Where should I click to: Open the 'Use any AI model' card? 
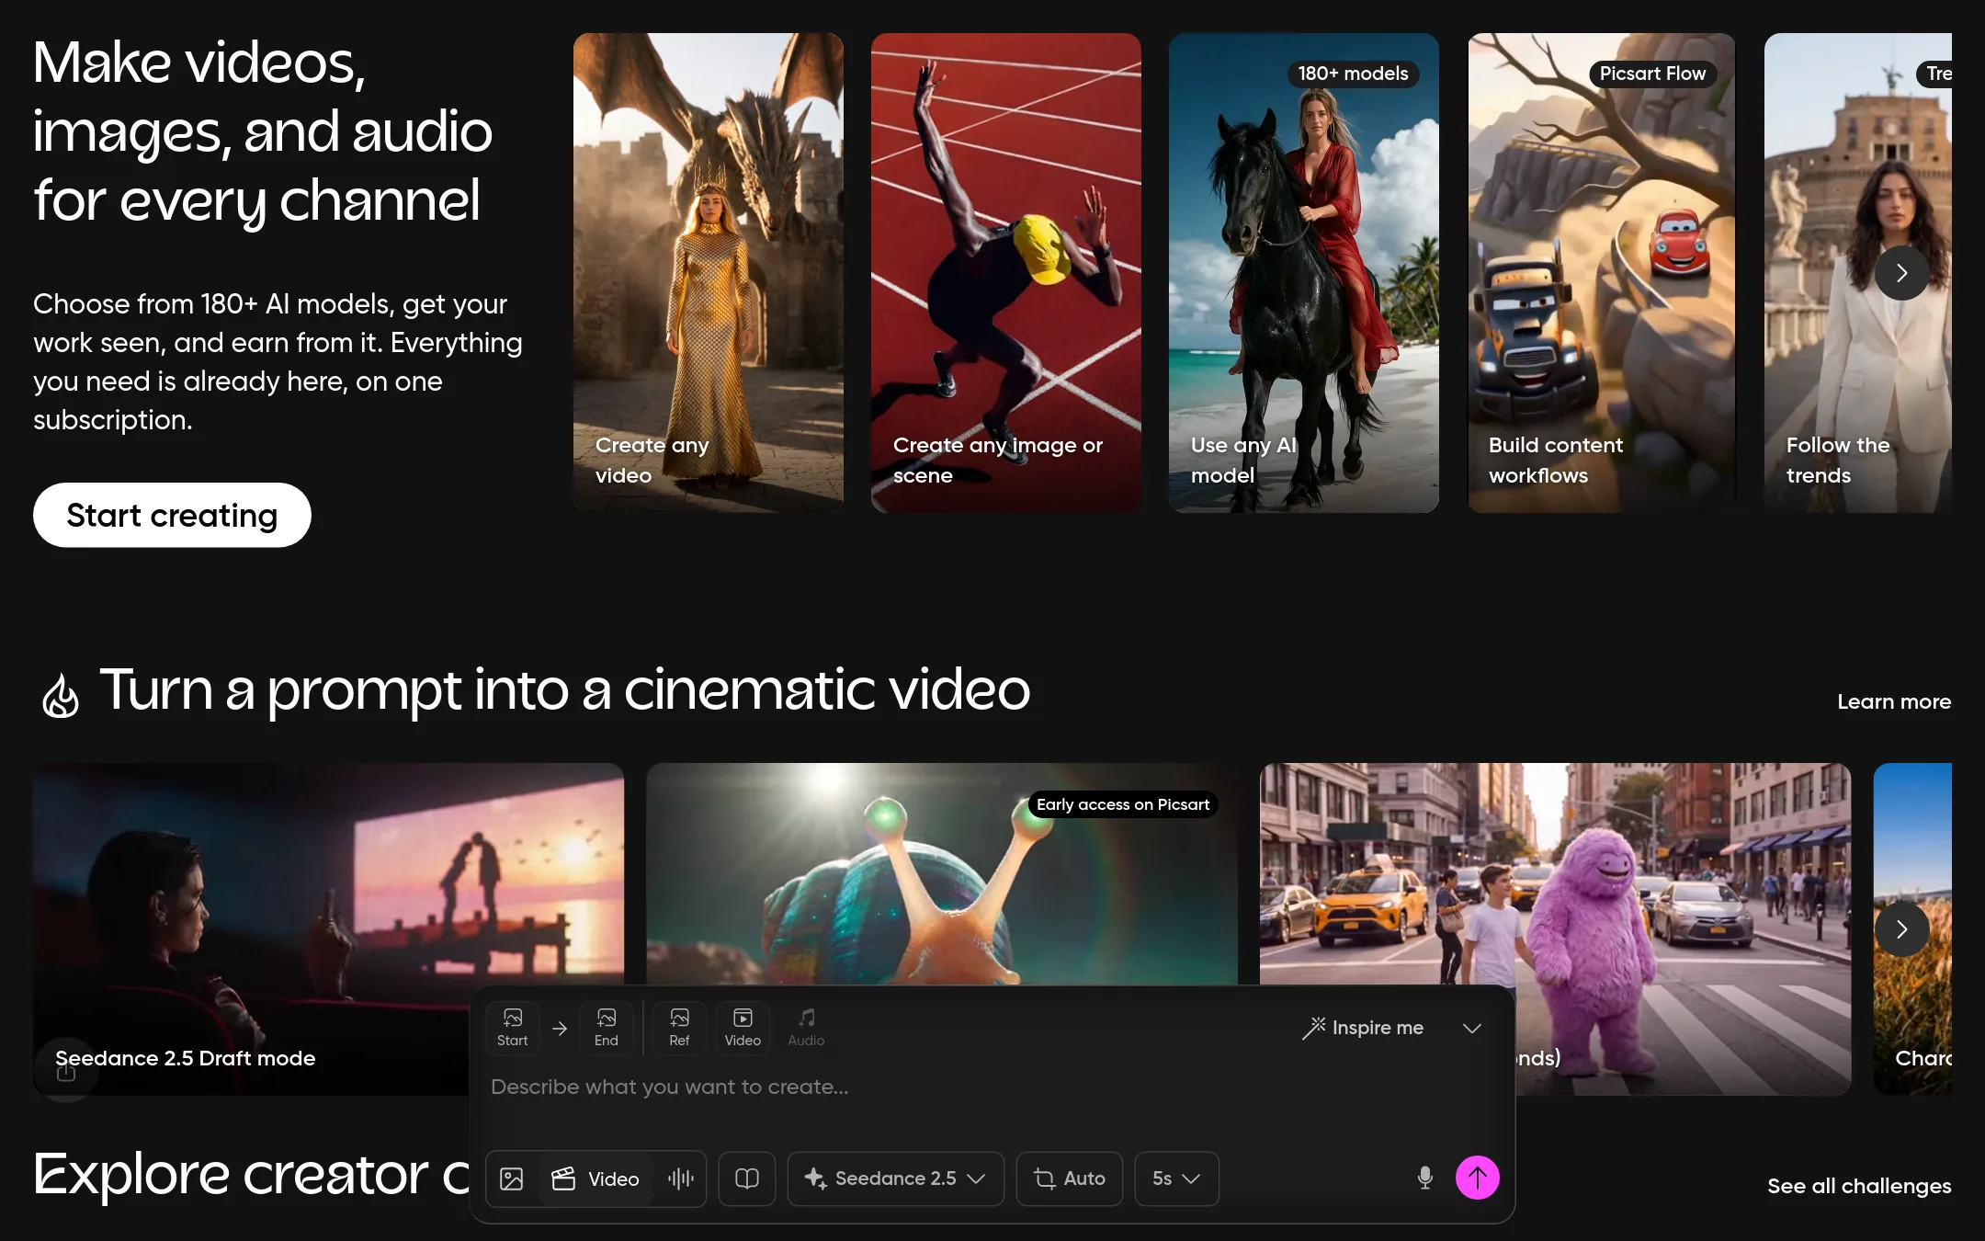click(1304, 273)
